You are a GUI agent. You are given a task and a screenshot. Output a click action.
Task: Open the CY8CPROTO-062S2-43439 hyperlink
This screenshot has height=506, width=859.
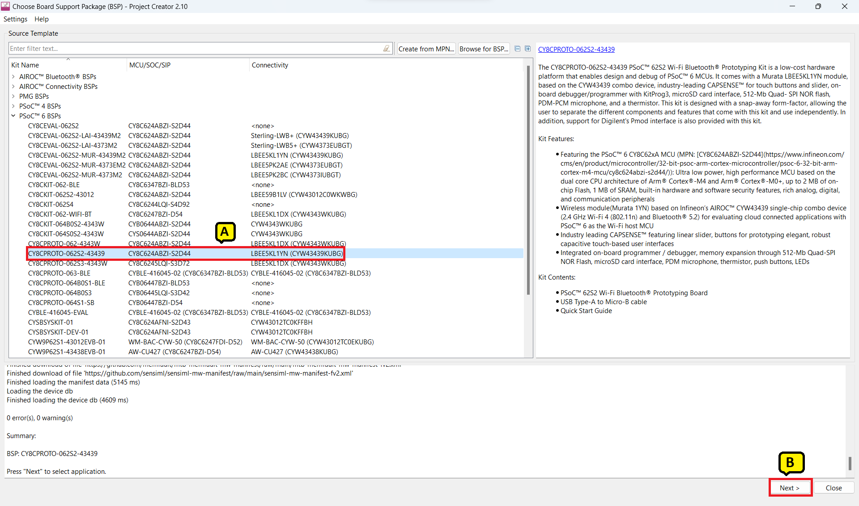pos(576,50)
